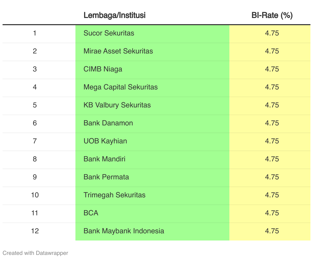
Task: Select the Mega Capital Sekuritas cell
Action: click(121, 87)
